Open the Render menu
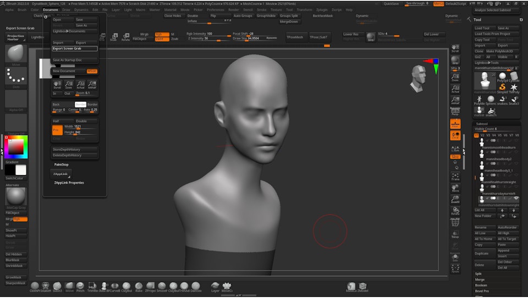The image size is (528, 298). pos(234,10)
